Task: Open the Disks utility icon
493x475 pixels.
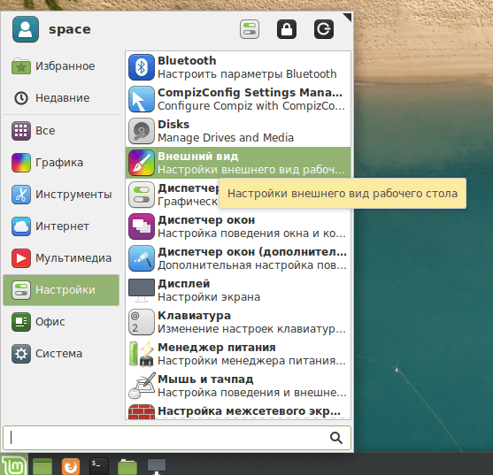Action: 142,131
